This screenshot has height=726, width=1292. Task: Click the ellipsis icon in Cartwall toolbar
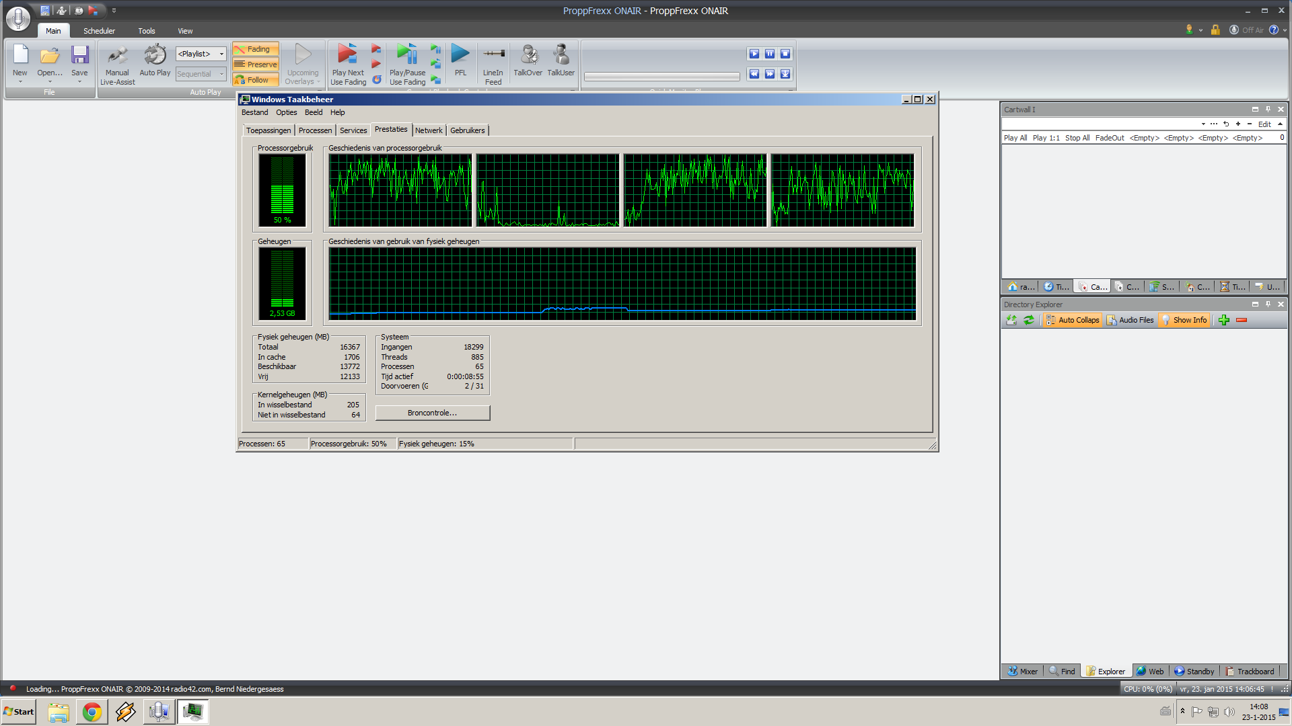[1214, 124]
